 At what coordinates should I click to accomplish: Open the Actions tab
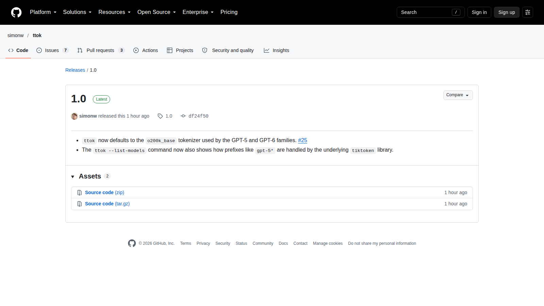pyautogui.click(x=146, y=50)
